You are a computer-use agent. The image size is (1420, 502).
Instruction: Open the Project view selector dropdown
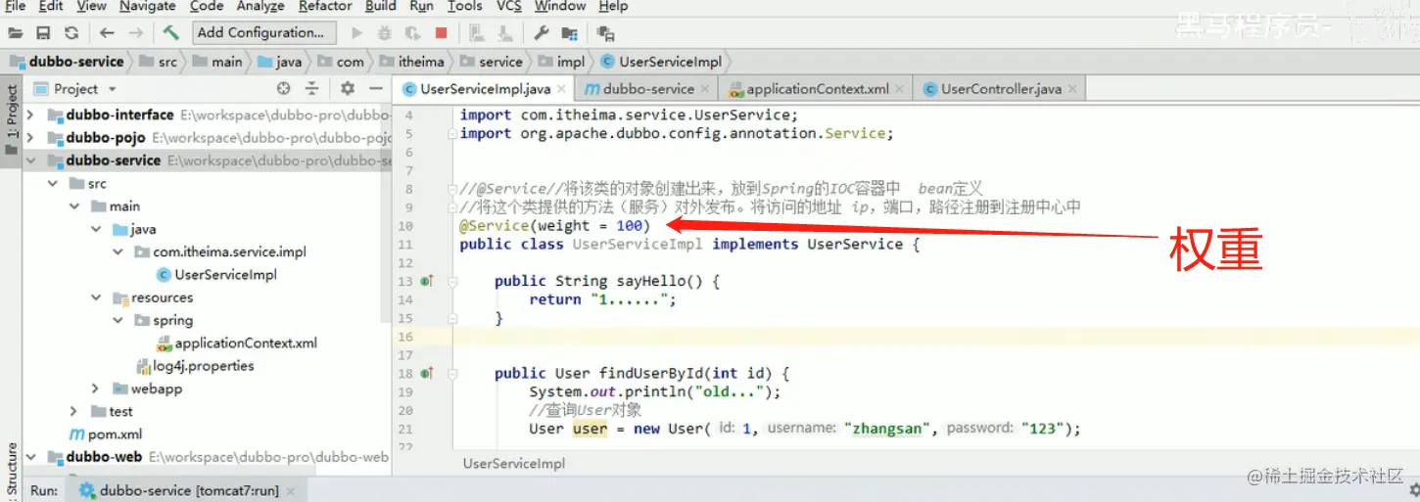(x=76, y=88)
